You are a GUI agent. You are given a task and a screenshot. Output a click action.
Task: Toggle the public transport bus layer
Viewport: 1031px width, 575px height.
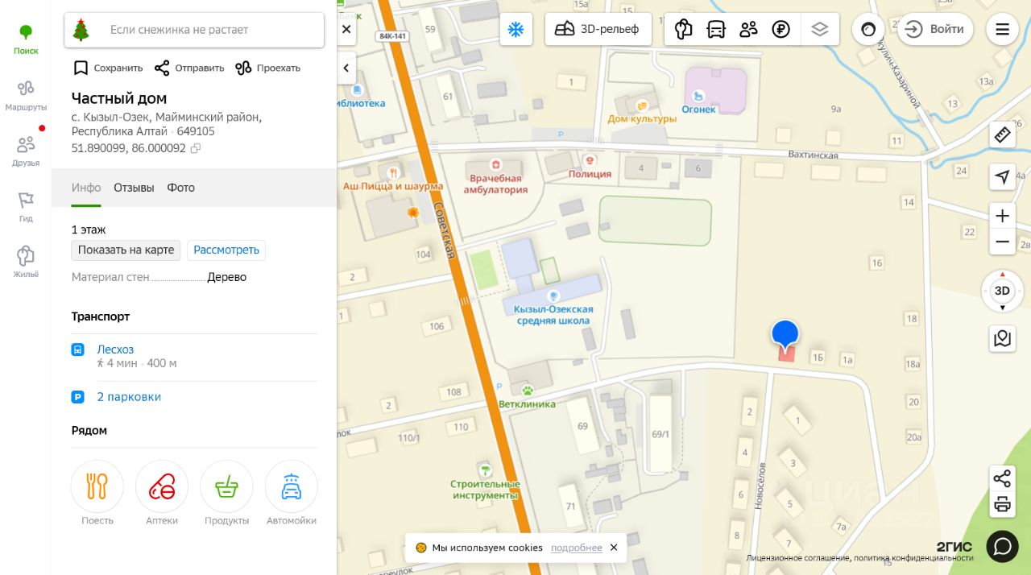pos(716,30)
